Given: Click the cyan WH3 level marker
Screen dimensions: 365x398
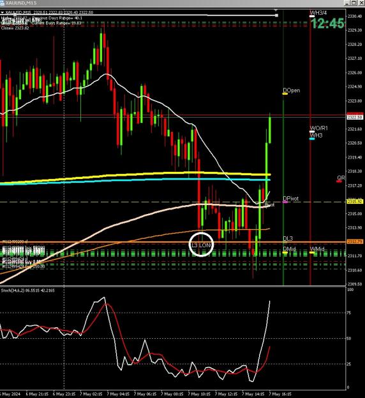Looking at the screenshot, I should pos(312,139).
